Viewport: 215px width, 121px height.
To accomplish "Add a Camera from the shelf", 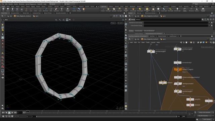I will coord(103,9).
